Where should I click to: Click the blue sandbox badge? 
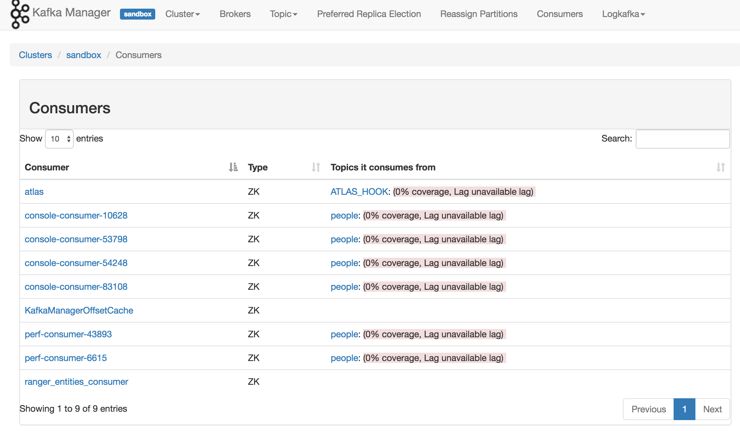137,14
